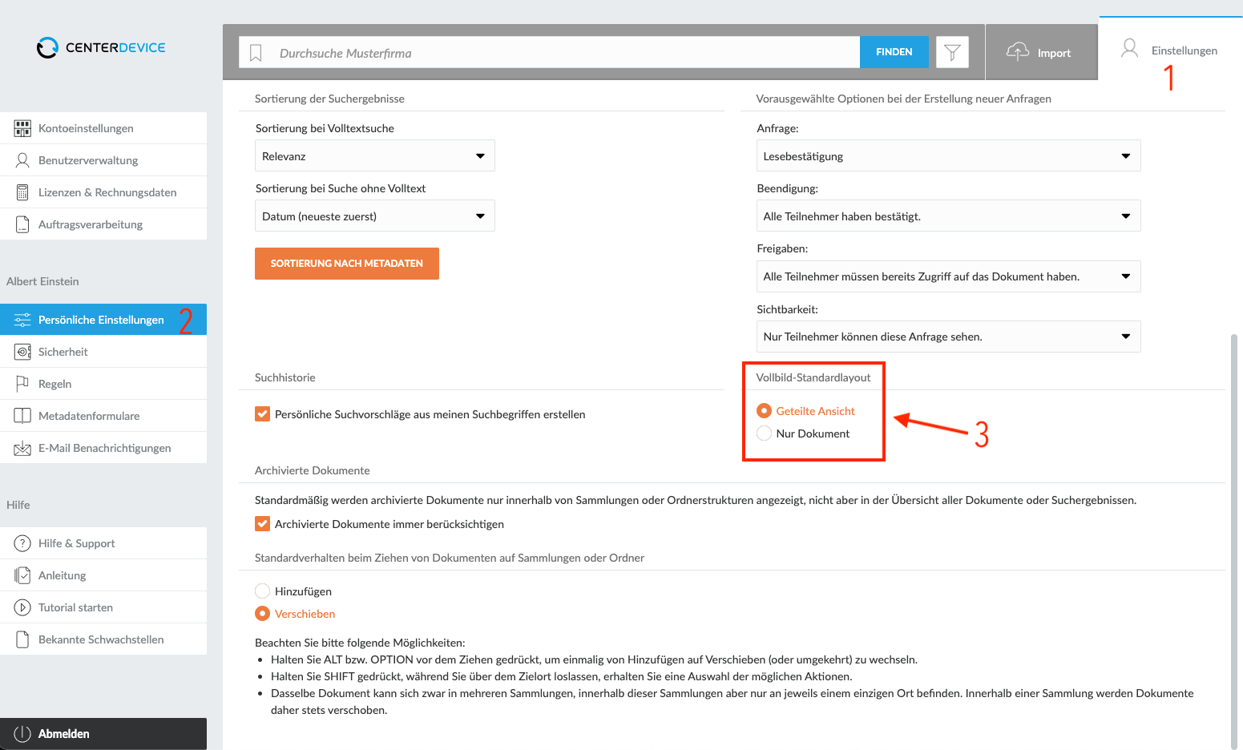Expand the Sortierung bei Volltextsuche dropdown
The width and height of the screenshot is (1243, 750).
375,155
